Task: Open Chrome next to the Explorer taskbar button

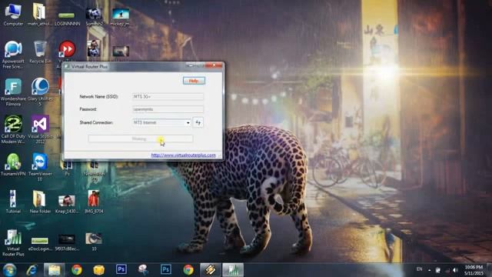Action: [x=77, y=270]
